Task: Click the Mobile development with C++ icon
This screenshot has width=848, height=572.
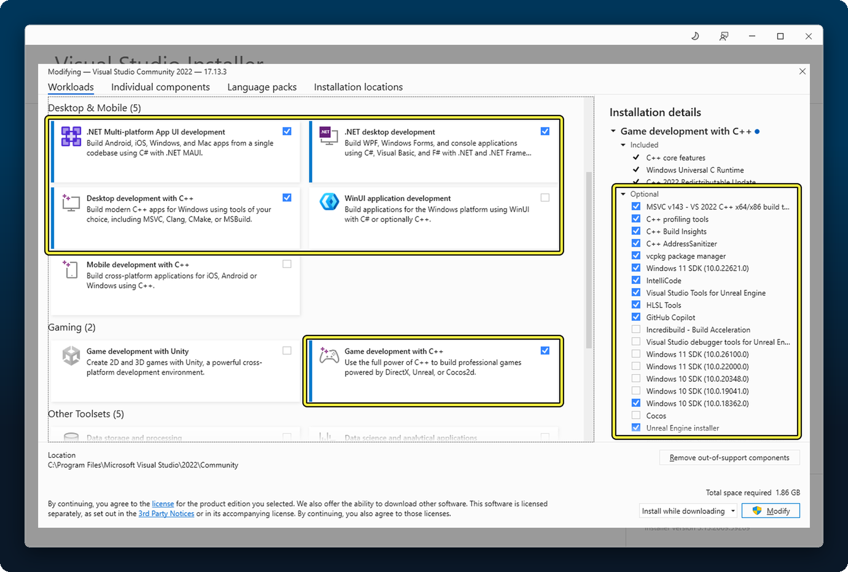Action: [x=71, y=269]
